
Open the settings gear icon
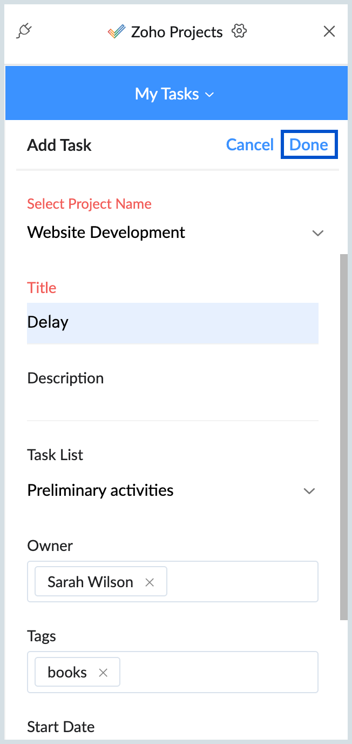239,31
